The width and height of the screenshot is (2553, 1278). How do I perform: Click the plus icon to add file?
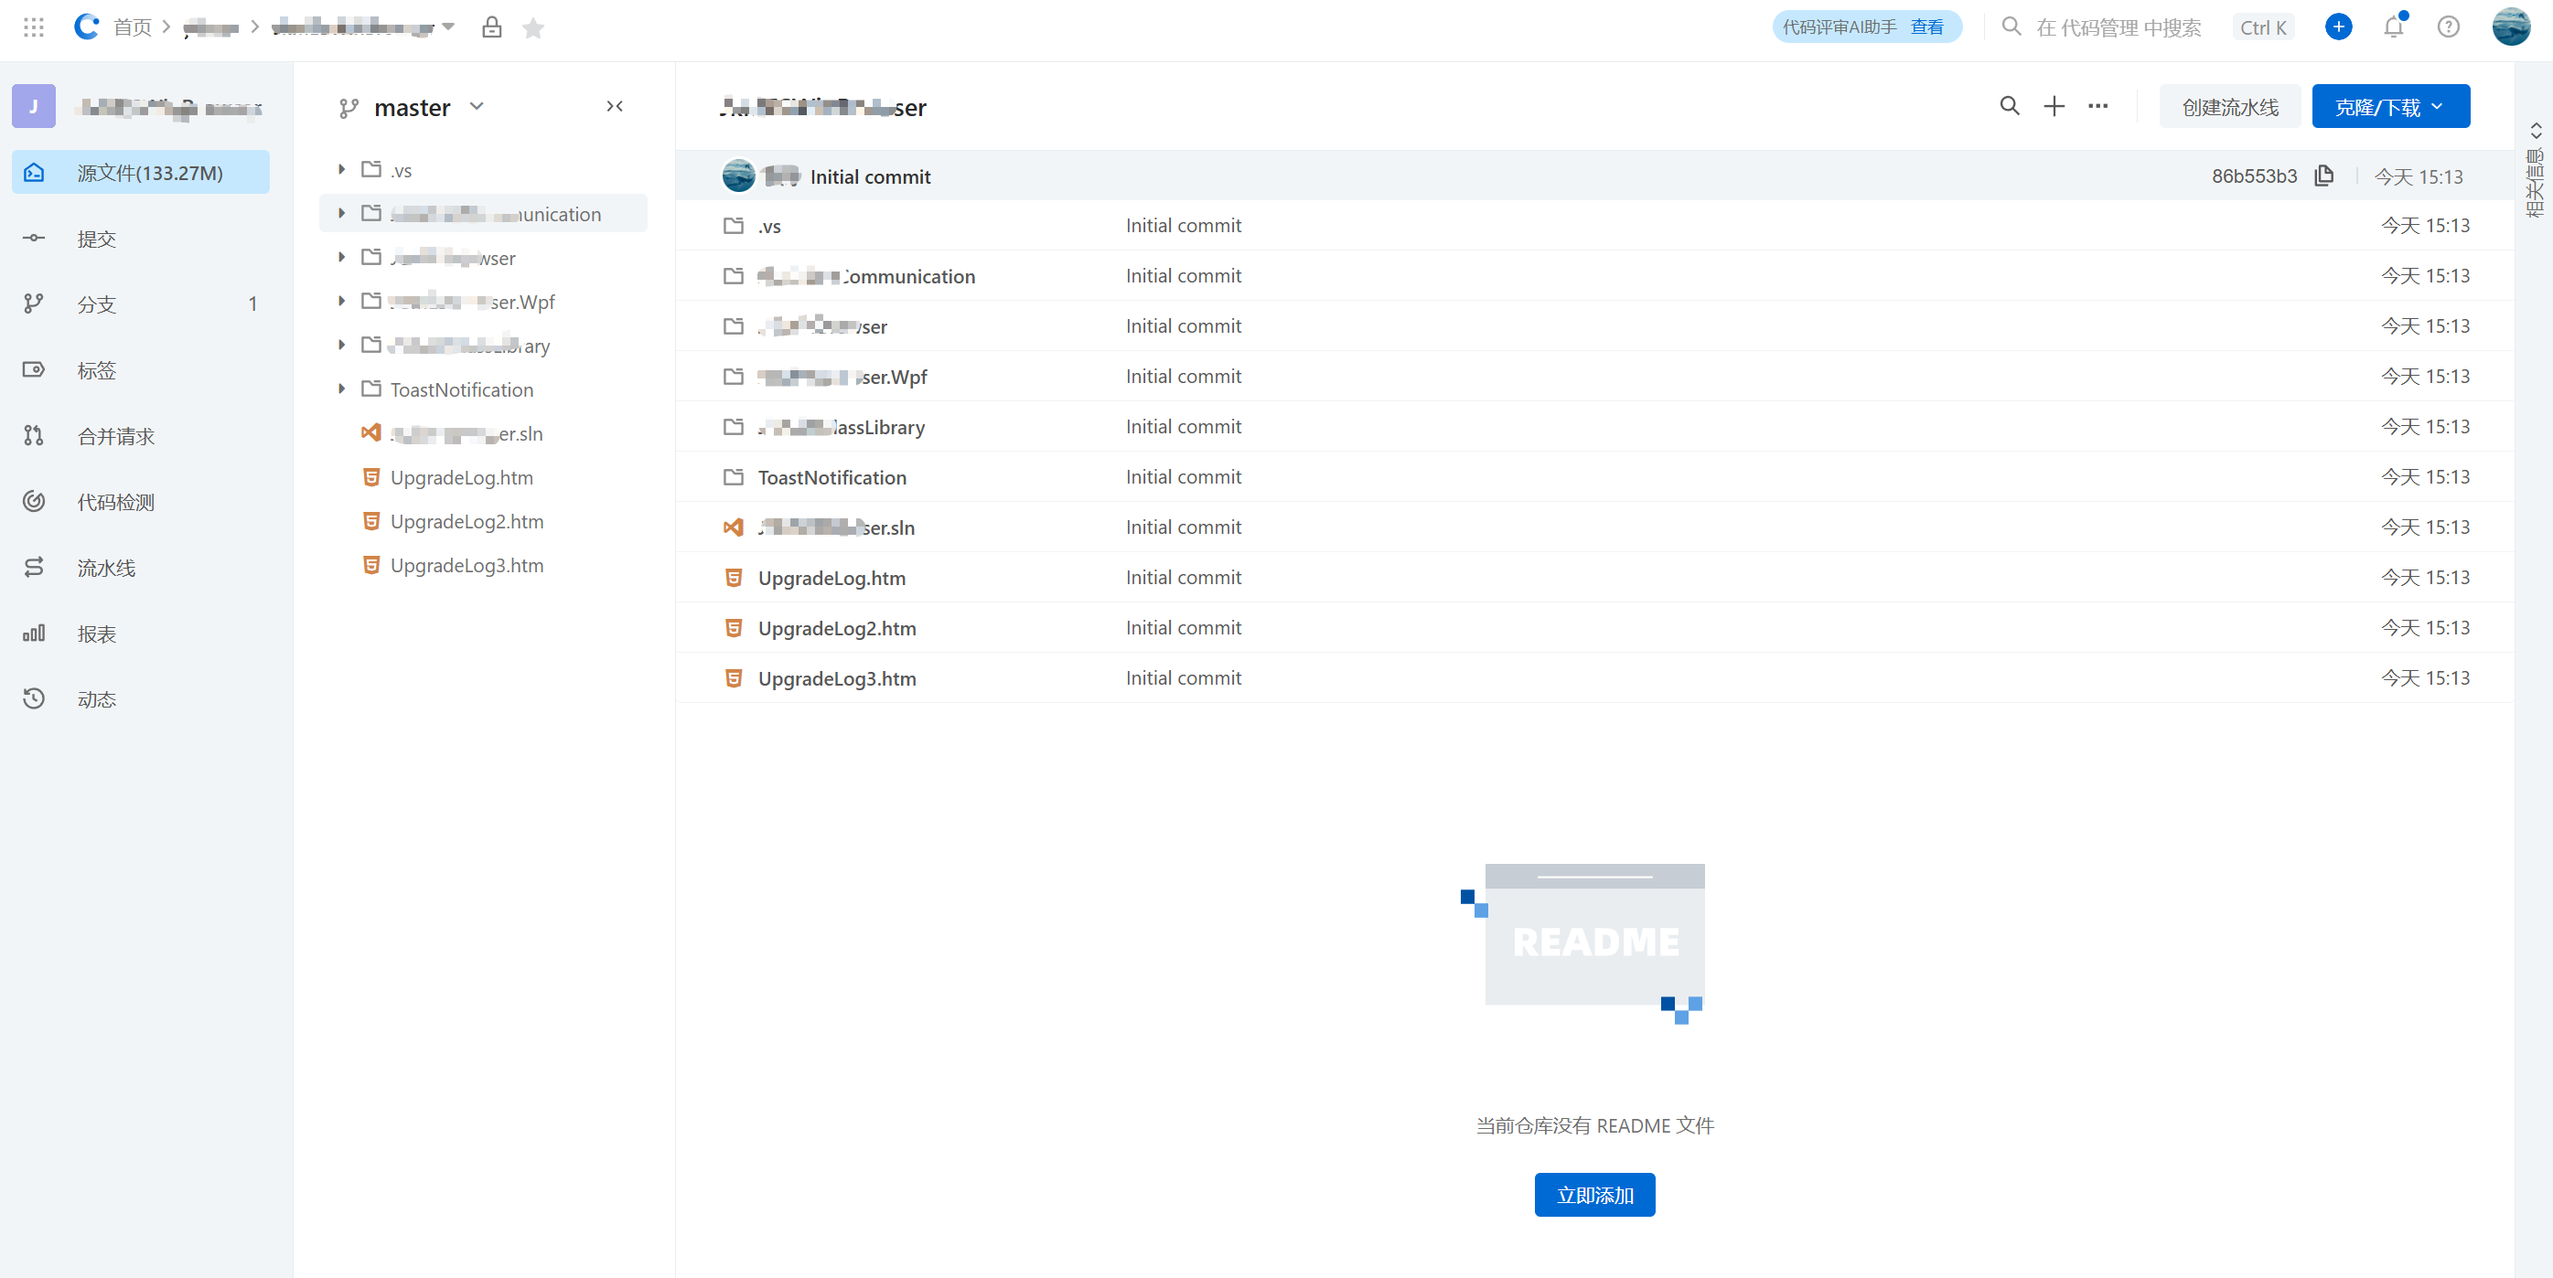[2054, 106]
